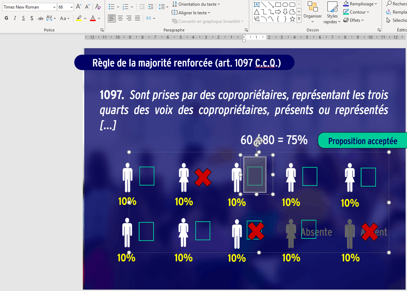Select the red X beside the second woman
The height and width of the screenshot is (291, 407).
coord(203,177)
